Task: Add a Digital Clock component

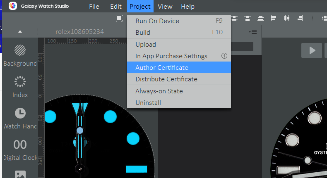Action: pos(20,150)
